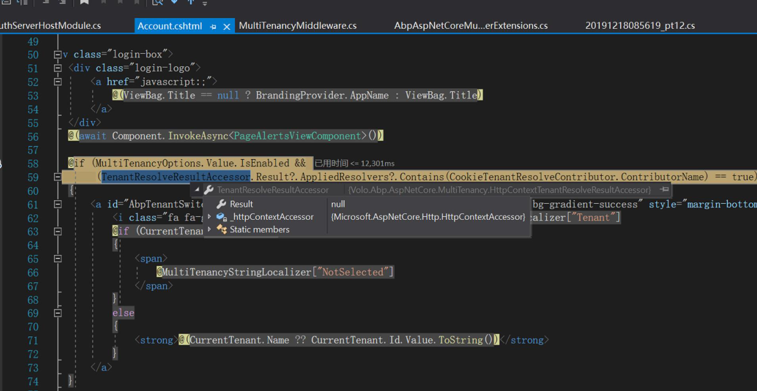Expand the Static members node
This screenshot has height=391, width=757.
209,229
